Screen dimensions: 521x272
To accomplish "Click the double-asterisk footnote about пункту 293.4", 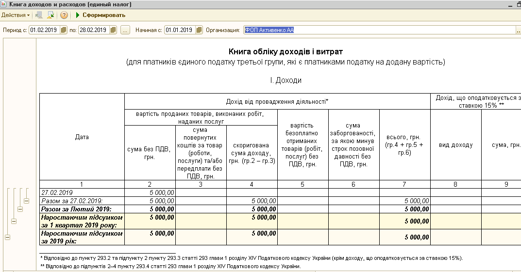I will click(170, 266).
